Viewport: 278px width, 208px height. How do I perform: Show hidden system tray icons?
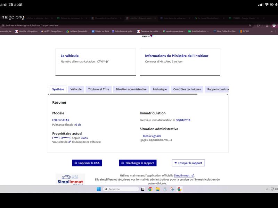coord(267,189)
